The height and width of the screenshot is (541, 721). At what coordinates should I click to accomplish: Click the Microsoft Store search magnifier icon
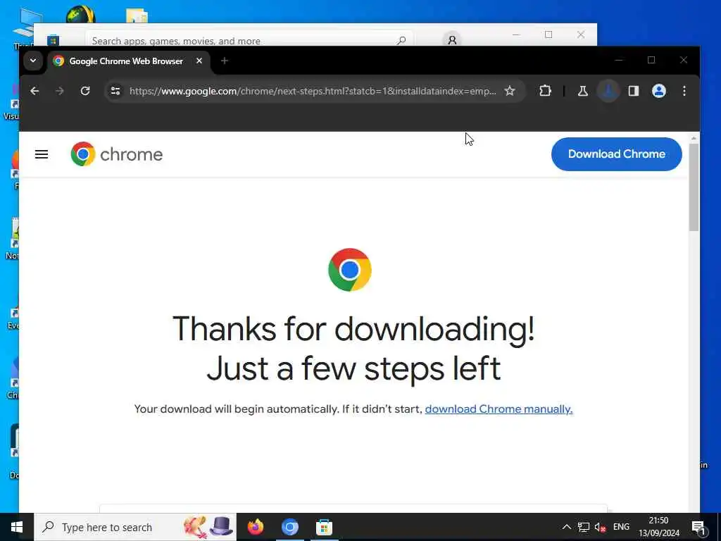point(401,40)
